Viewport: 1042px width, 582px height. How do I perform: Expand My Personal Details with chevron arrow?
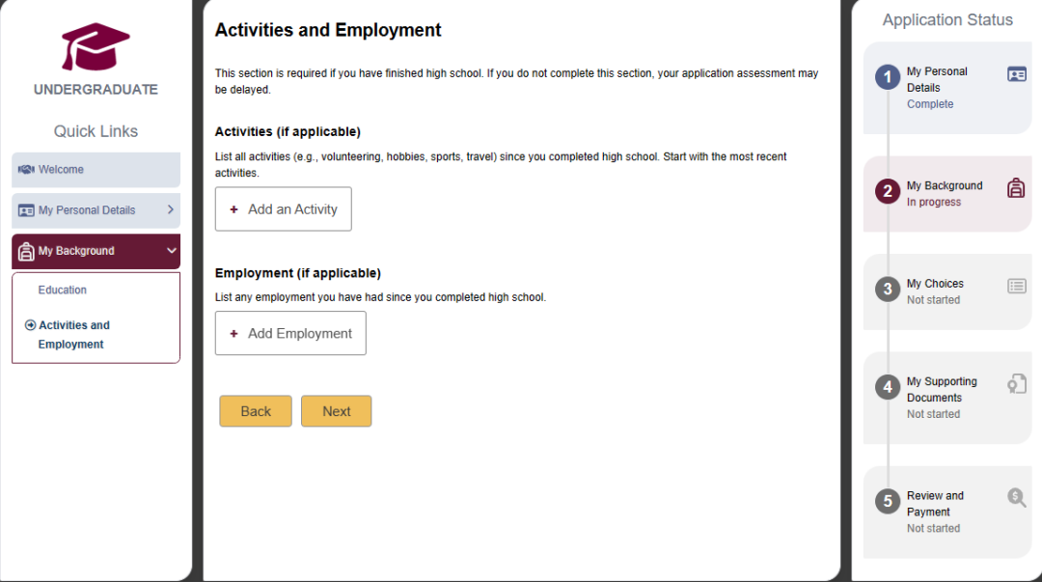pos(171,209)
